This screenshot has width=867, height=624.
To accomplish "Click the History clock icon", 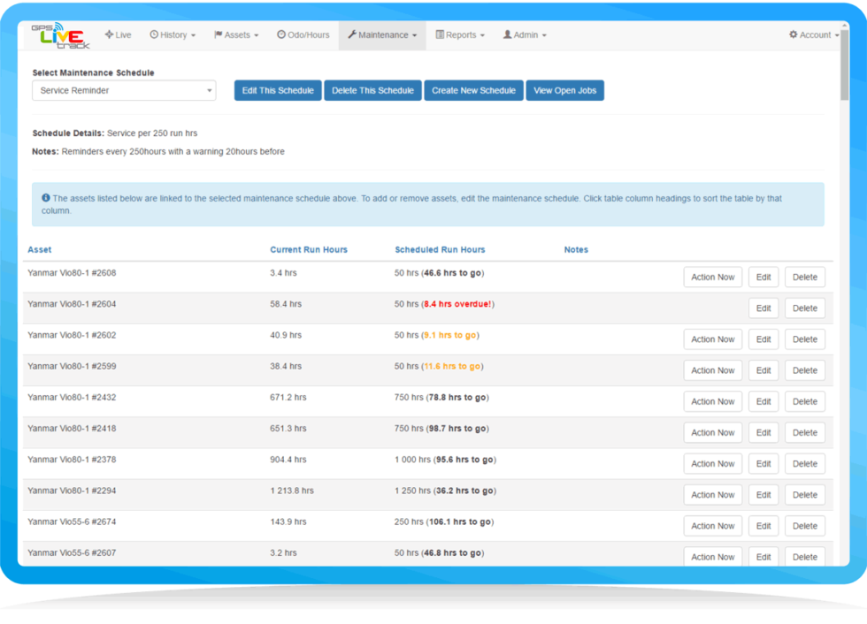I will [x=155, y=34].
